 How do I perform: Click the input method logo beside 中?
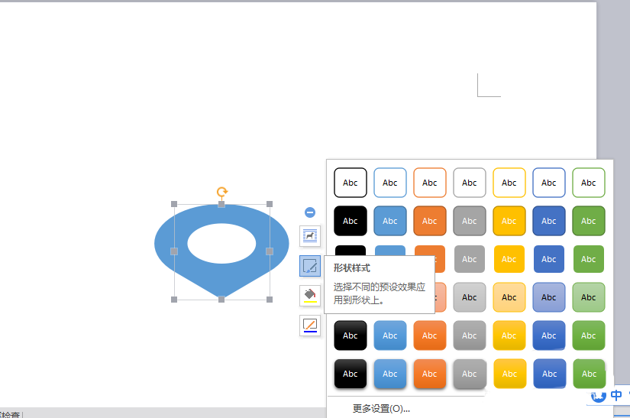pos(599,396)
